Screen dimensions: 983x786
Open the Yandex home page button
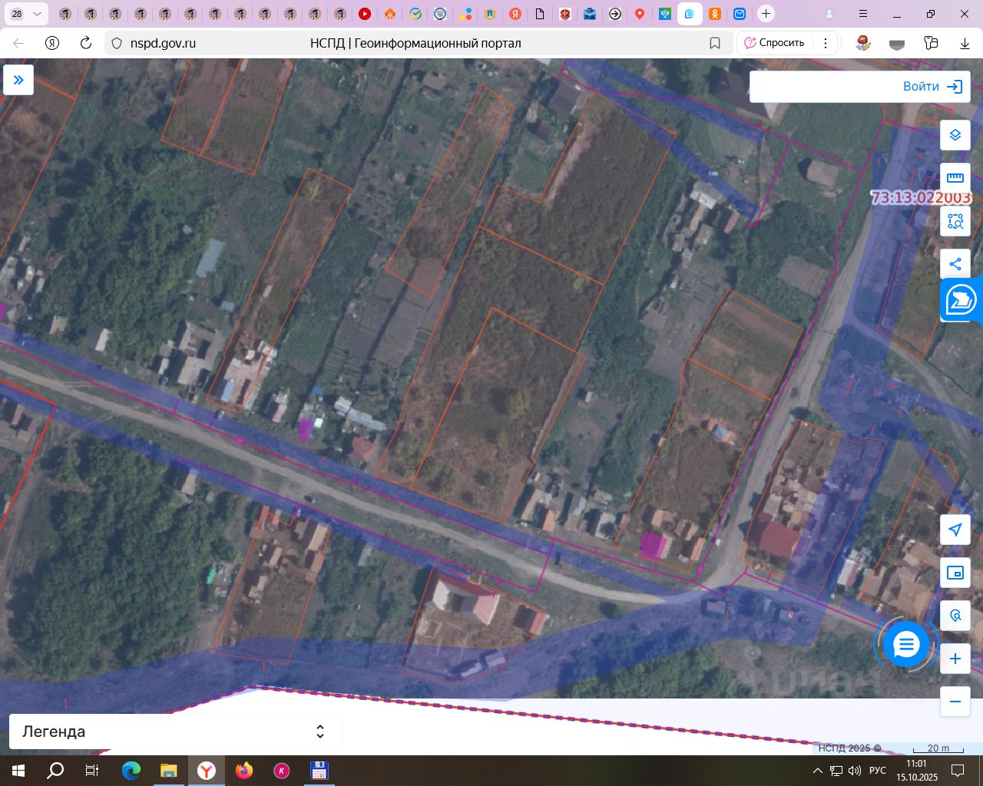(x=52, y=43)
